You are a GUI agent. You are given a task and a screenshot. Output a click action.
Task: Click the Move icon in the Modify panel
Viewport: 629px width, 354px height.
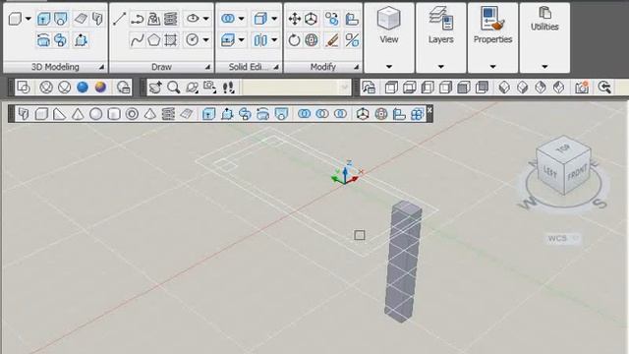295,19
